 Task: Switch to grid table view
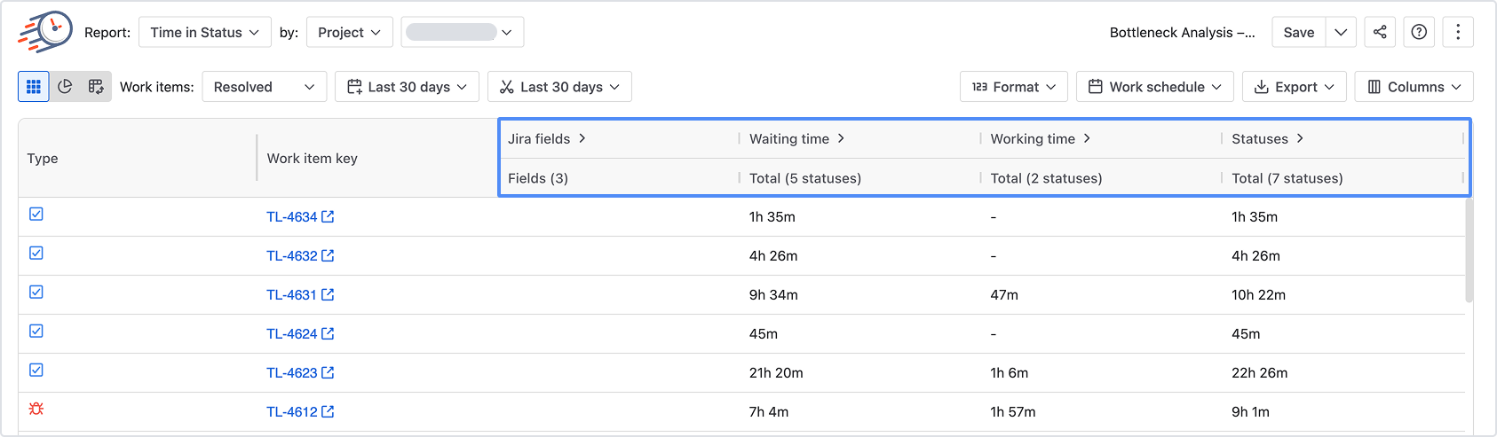click(x=34, y=87)
